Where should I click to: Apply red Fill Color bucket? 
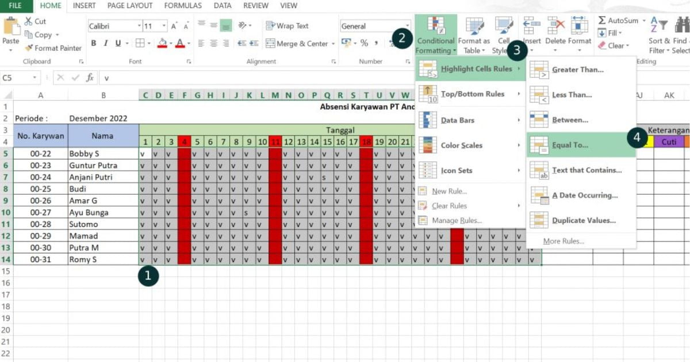click(162, 44)
